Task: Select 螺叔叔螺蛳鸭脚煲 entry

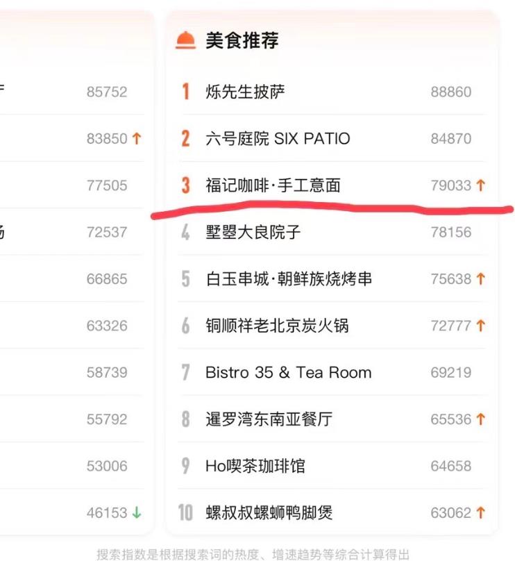Action: pyautogui.click(x=269, y=513)
